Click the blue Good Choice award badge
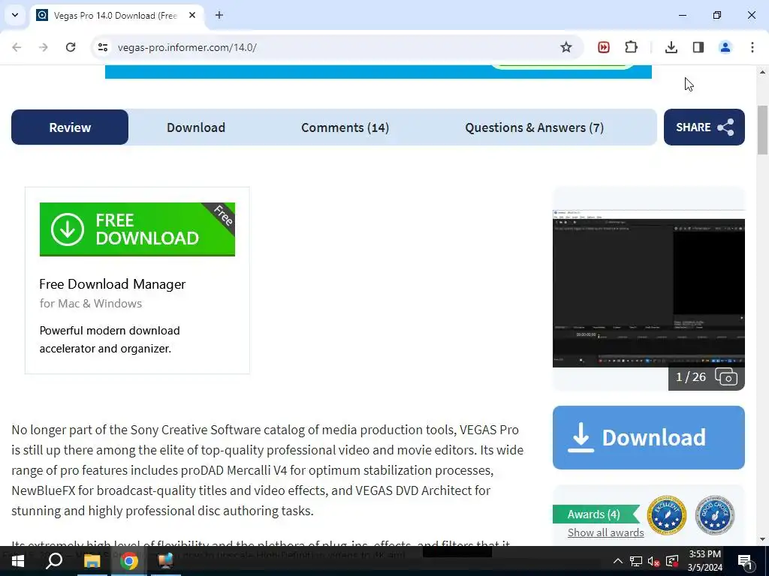The width and height of the screenshot is (769, 576). click(x=715, y=515)
